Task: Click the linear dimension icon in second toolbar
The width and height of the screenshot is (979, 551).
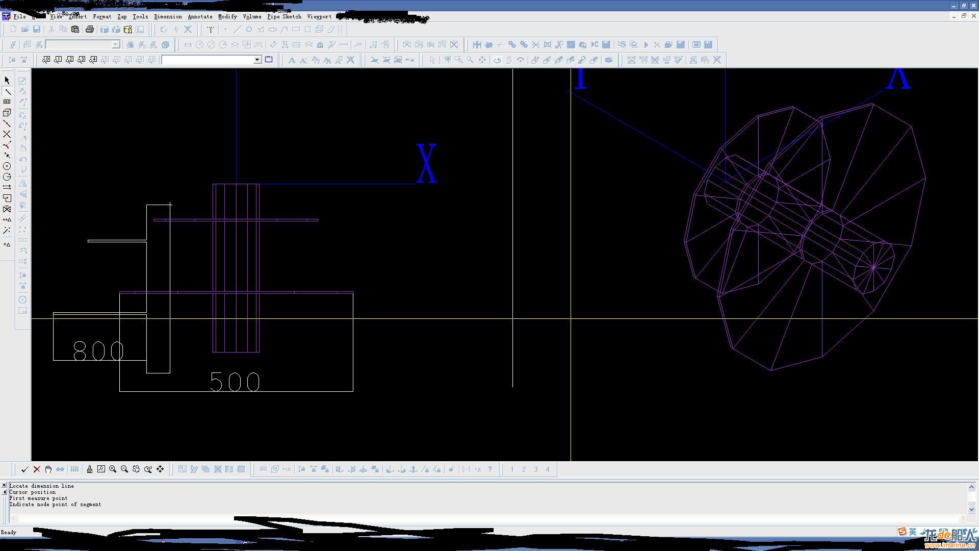Action: click(188, 45)
